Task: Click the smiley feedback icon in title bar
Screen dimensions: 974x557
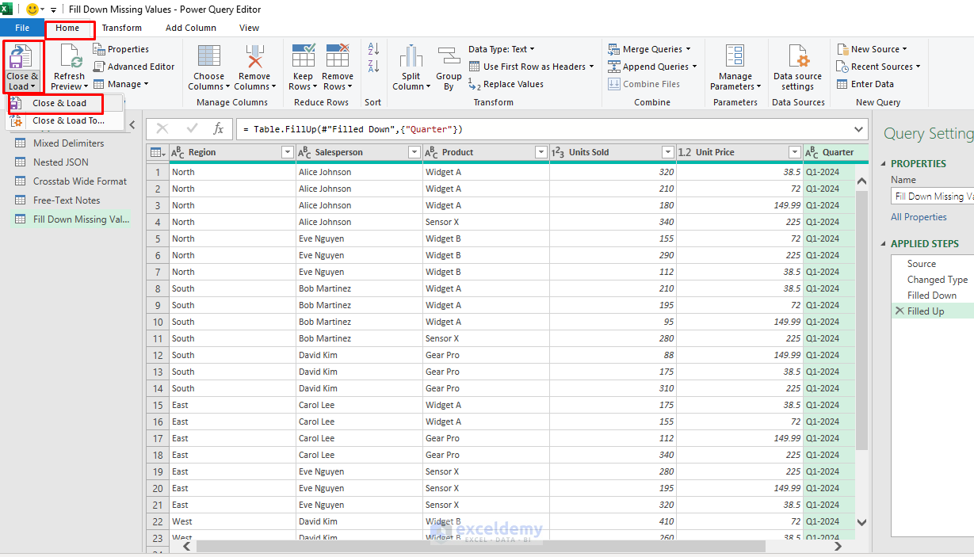Action: click(x=32, y=10)
